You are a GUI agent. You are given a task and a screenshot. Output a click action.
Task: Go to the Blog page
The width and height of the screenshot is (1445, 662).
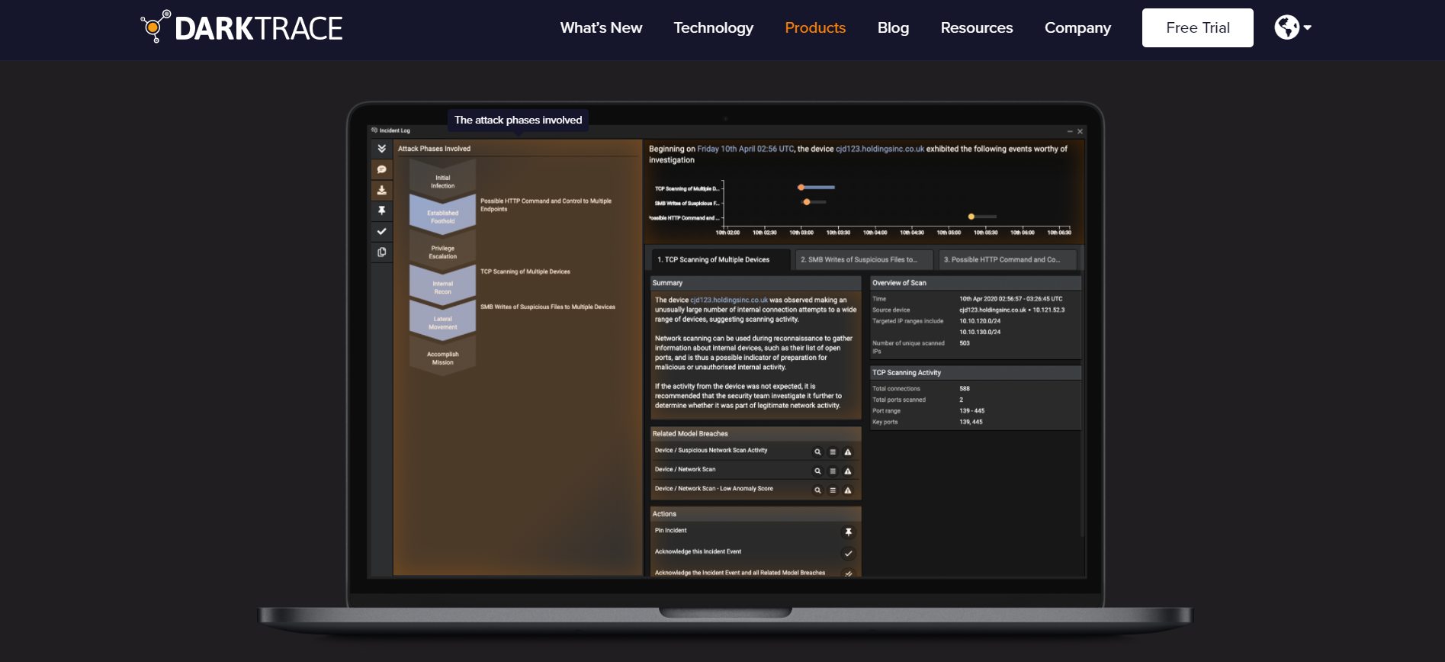893,27
